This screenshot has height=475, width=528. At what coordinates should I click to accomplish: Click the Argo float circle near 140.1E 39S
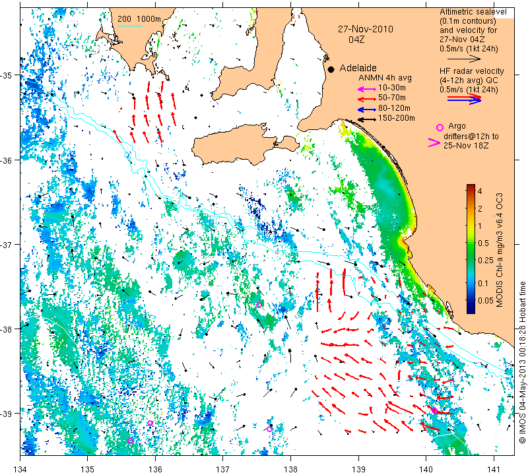tap(434, 410)
